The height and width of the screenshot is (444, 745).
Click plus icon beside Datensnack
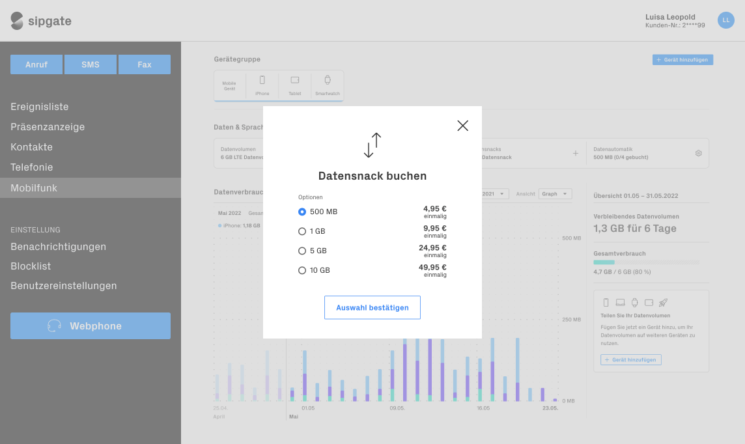tap(576, 154)
